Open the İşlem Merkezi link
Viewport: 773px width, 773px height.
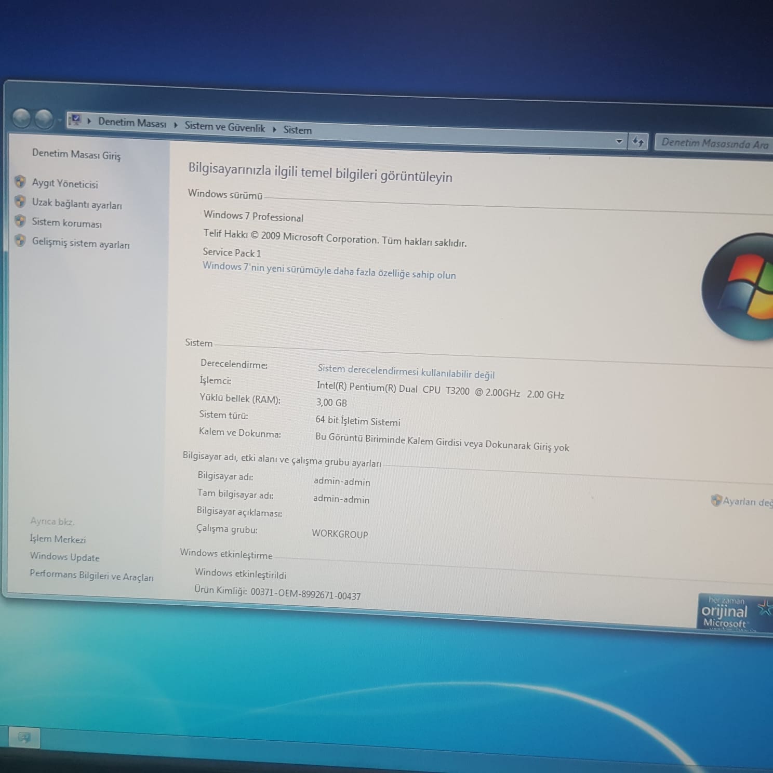coord(58,539)
